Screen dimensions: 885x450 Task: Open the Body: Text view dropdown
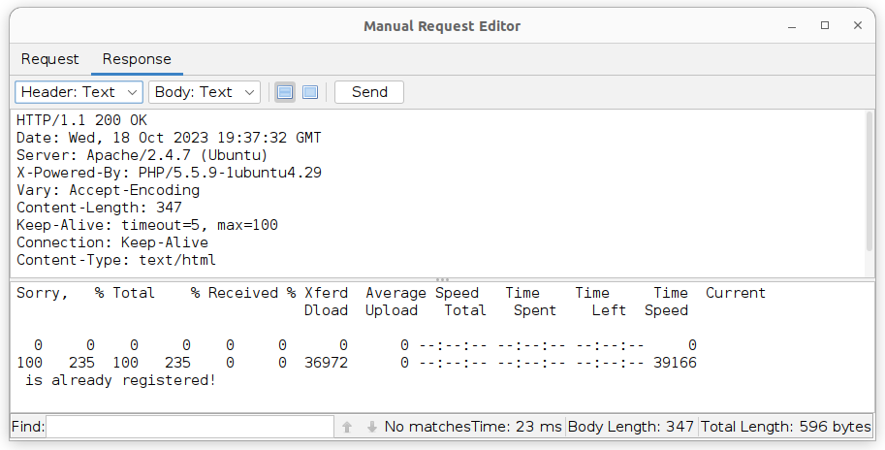tap(205, 92)
